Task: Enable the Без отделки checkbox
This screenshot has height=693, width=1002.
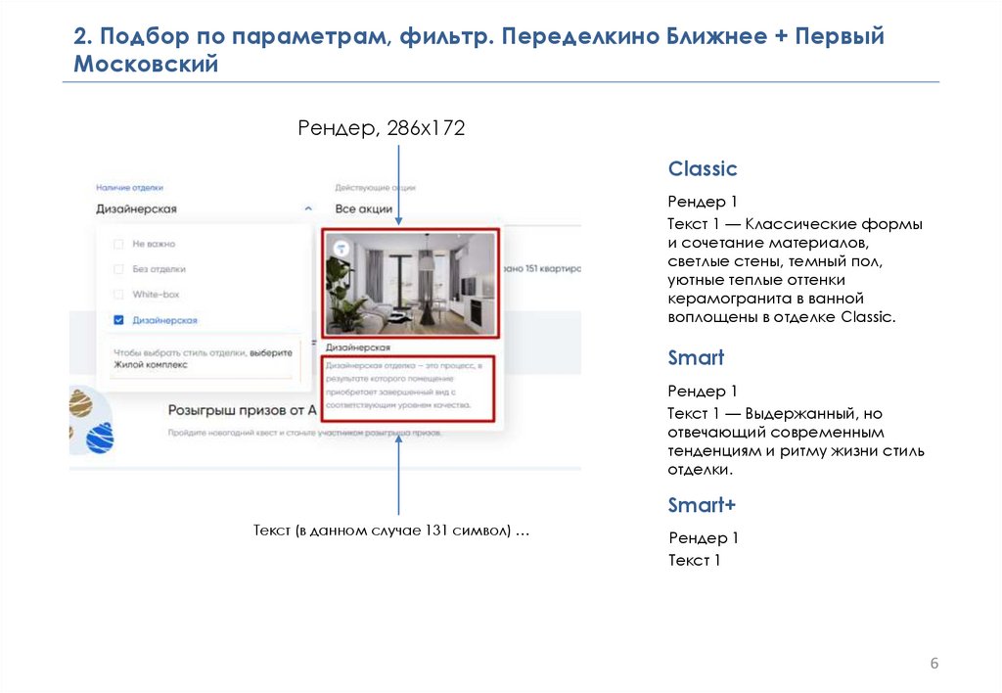Action: pos(118,269)
